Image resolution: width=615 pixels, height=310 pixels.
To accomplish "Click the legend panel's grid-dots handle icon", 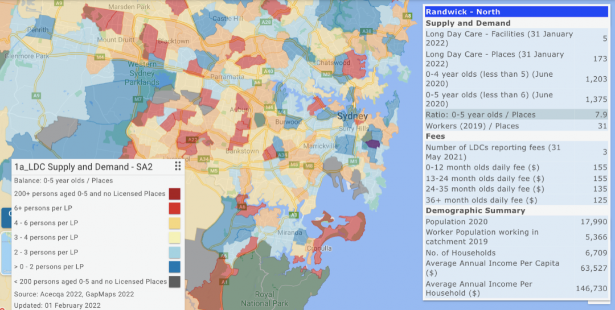I will point(178,166).
